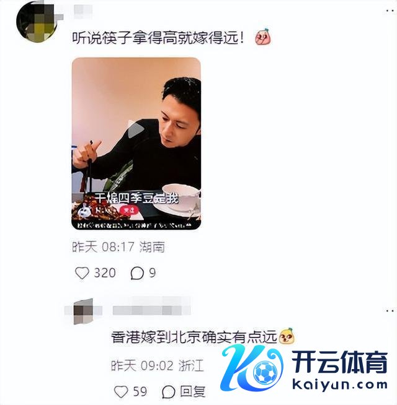Click the yellow emoji after 有点远
Image resolution: width=397 pixels, height=405 pixels.
point(287,336)
